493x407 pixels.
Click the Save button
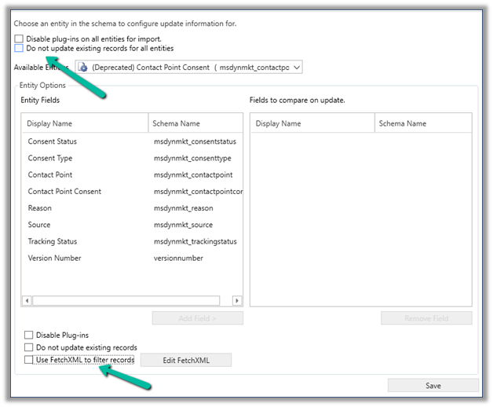pyautogui.click(x=433, y=386)
